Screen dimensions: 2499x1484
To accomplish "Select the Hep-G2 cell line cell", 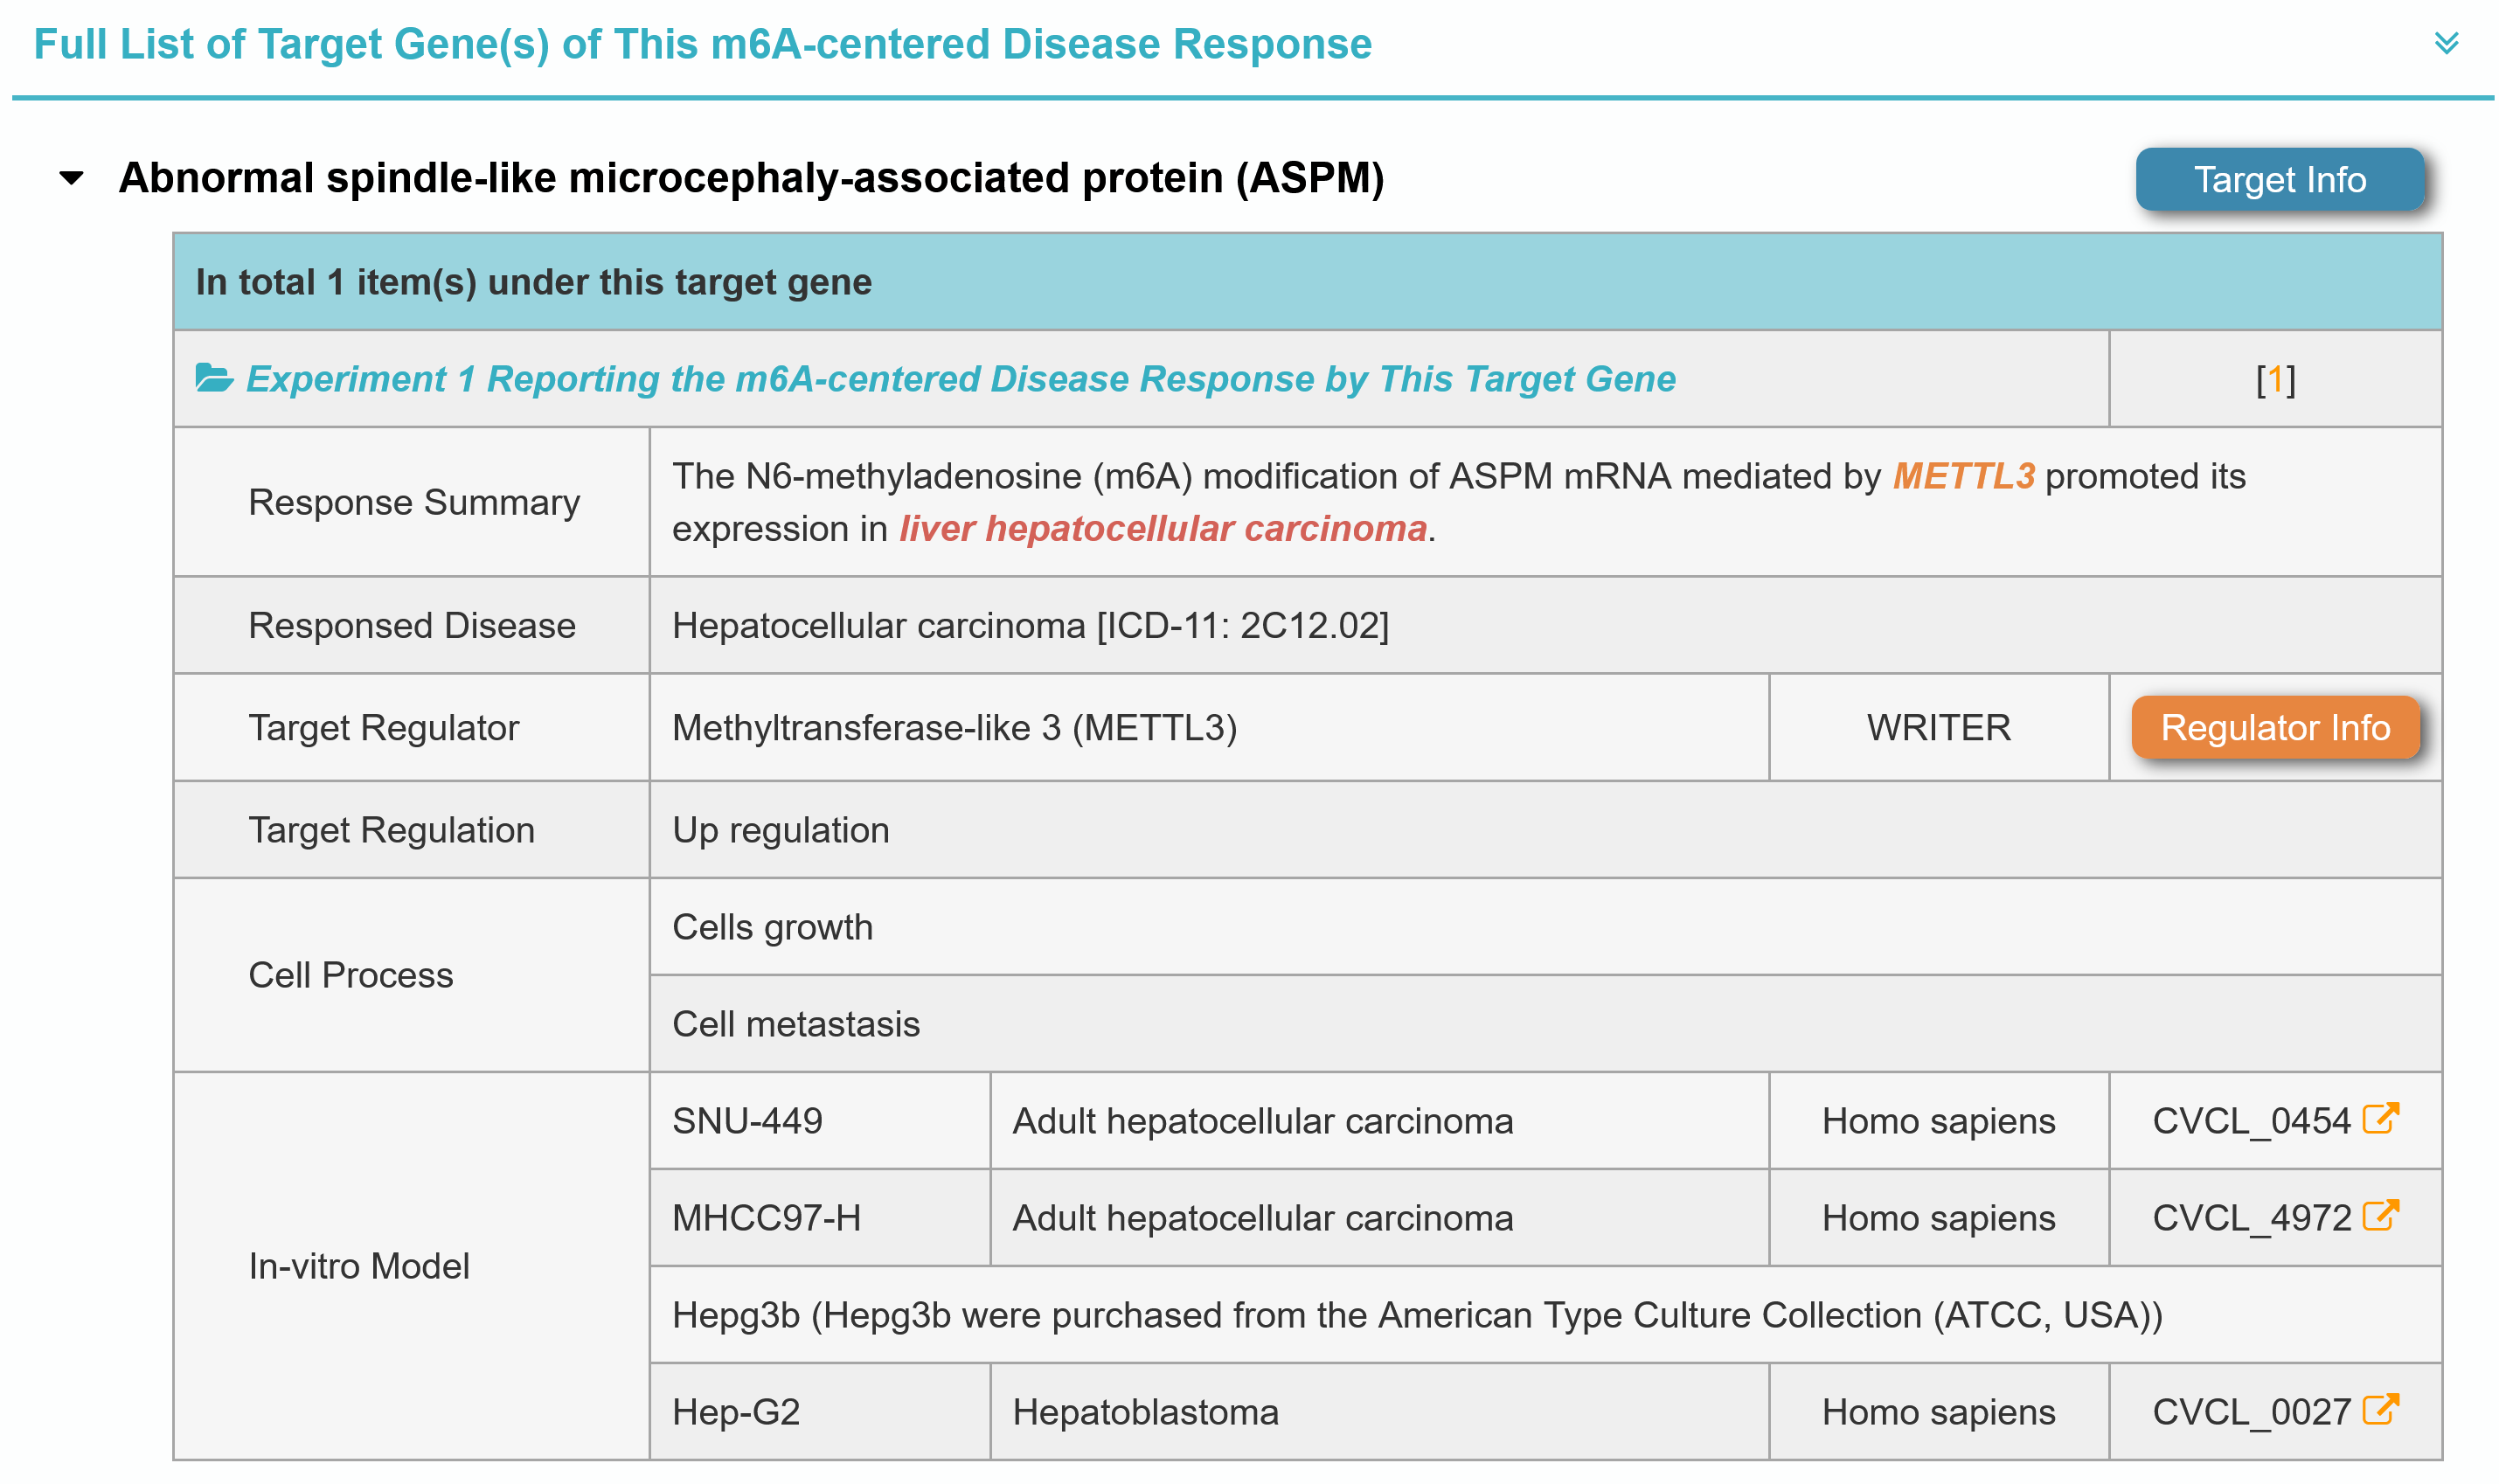I will pos(736,1412).
